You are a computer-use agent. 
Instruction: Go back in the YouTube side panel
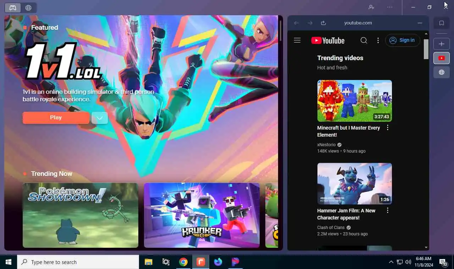point(297,23)
